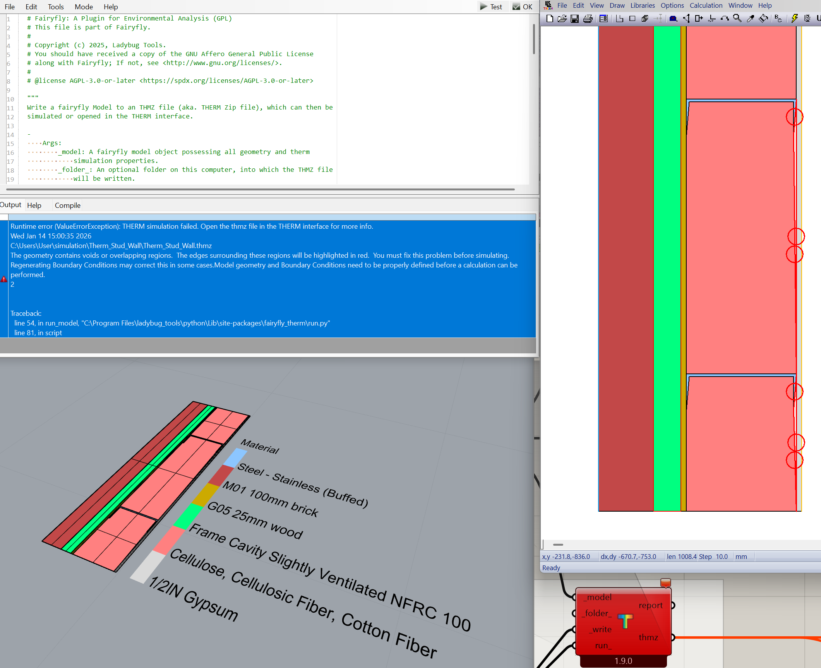
Task: Click the Print icon in toolbar
Action: tap(588, 18)
